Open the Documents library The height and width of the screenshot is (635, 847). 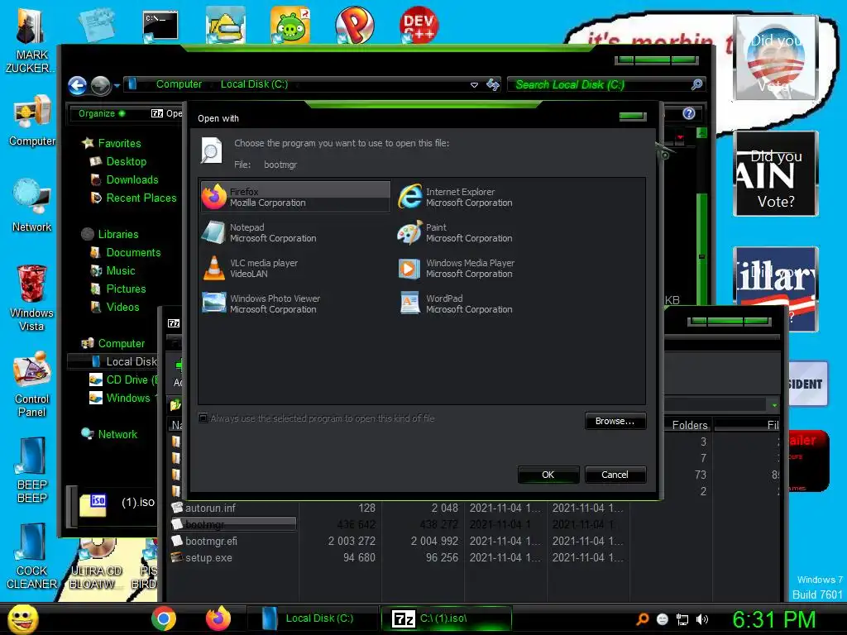(x=133, y=253)
